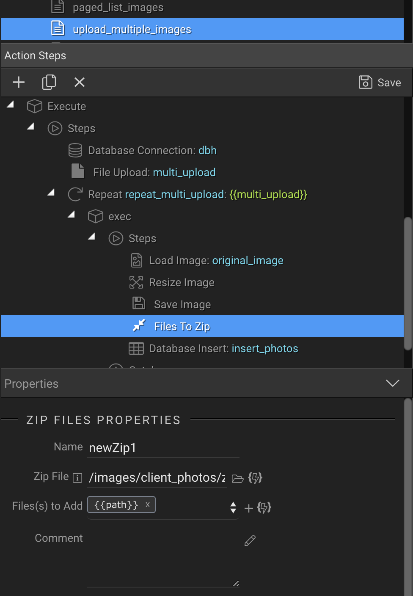Browse for Zip File with folder icon
Image resolution: width=413 pixels, height=596 pixels.
pos(238,478)
